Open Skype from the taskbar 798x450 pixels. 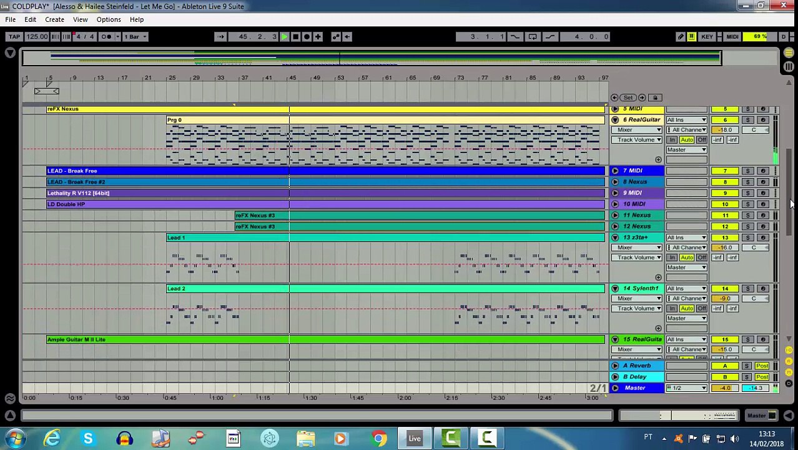point(88,439)
